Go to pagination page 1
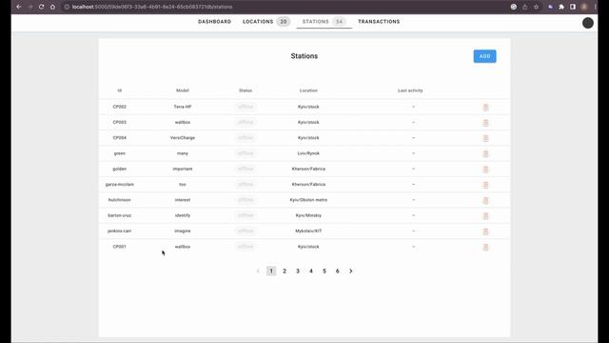The width and height of the screenshot is (609, 343). pyautogui.click(x=271, y=271)
